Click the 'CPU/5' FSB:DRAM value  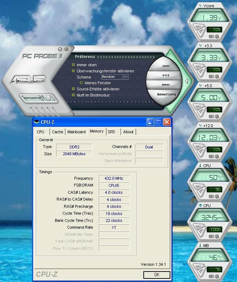pos(114,185)
